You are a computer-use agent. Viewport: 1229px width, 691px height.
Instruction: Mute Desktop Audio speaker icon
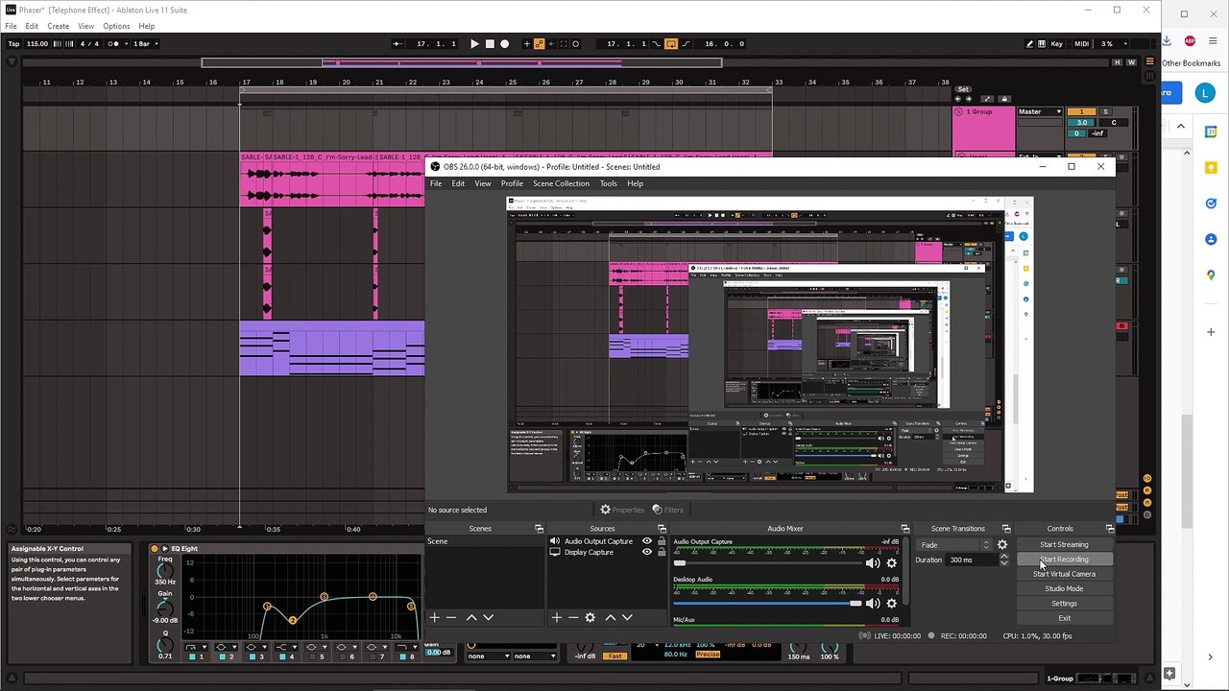click(873, 604)
